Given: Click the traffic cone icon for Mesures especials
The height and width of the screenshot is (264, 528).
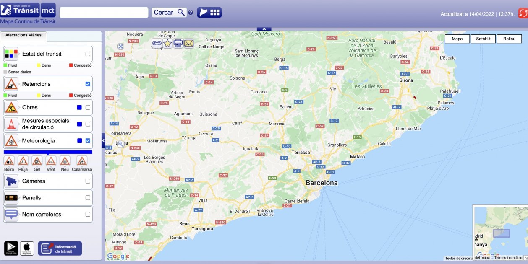Looking at the screenshot, I should [11, 124].
